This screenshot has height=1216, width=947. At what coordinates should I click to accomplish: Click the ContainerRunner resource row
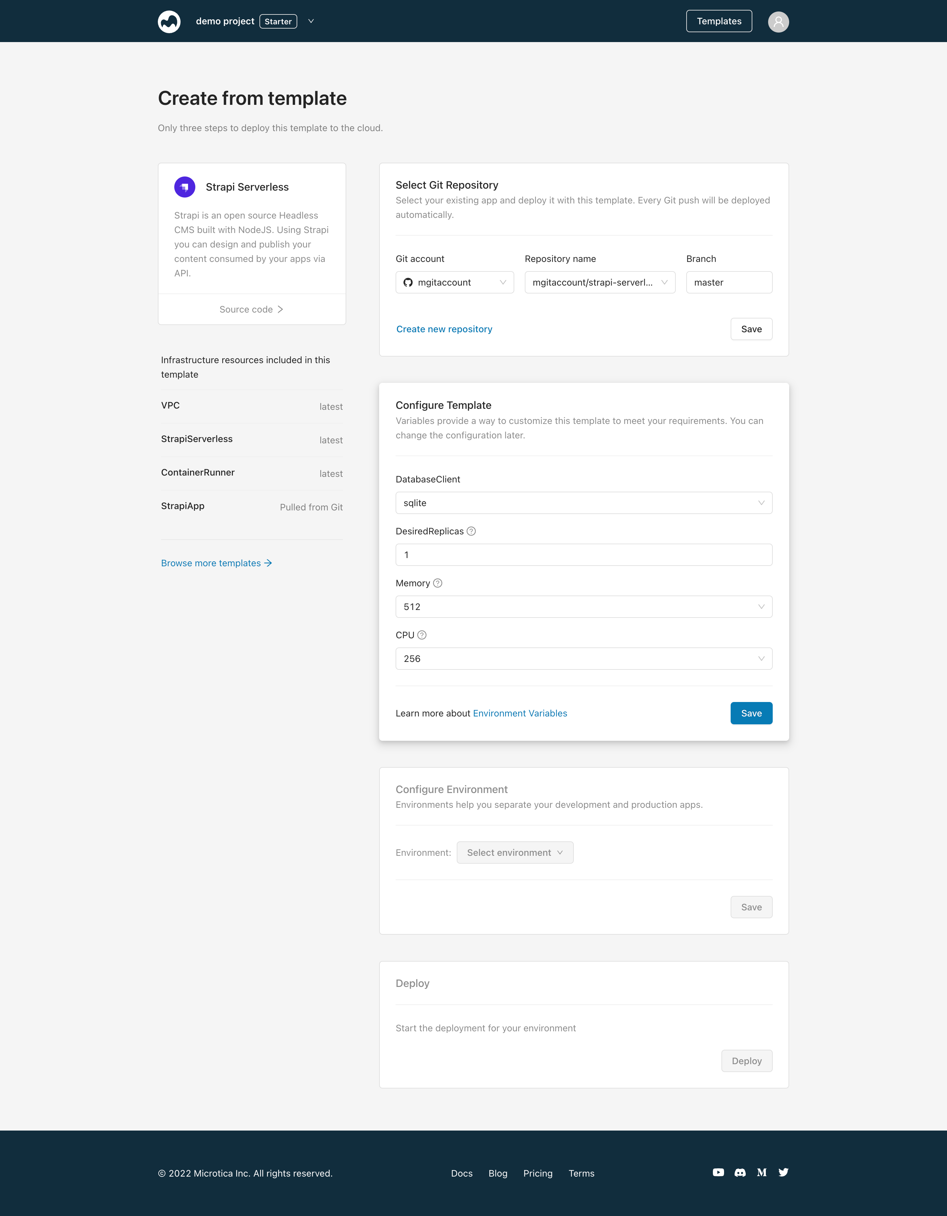pos(252,473)
